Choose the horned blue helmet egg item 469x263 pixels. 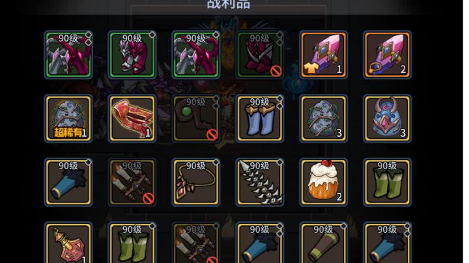[387, 118]
